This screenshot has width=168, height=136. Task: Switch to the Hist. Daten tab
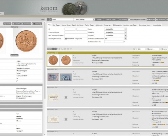(x=56, y=25)
